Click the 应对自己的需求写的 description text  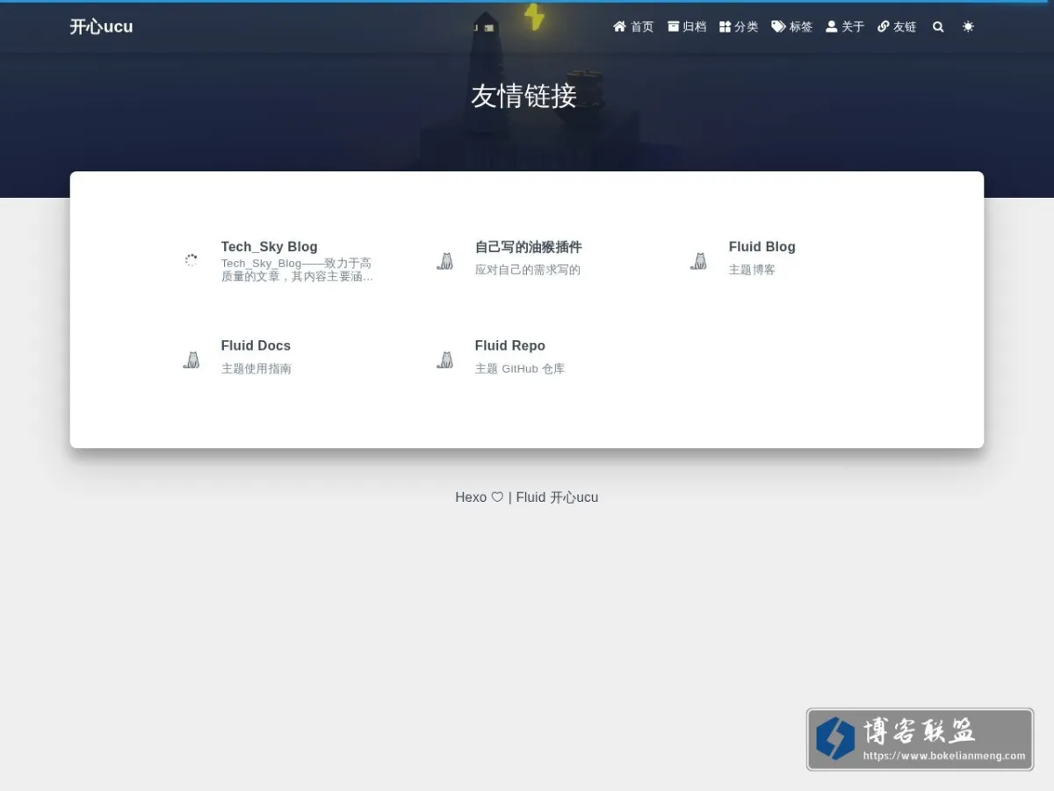[x=528, y=270]
